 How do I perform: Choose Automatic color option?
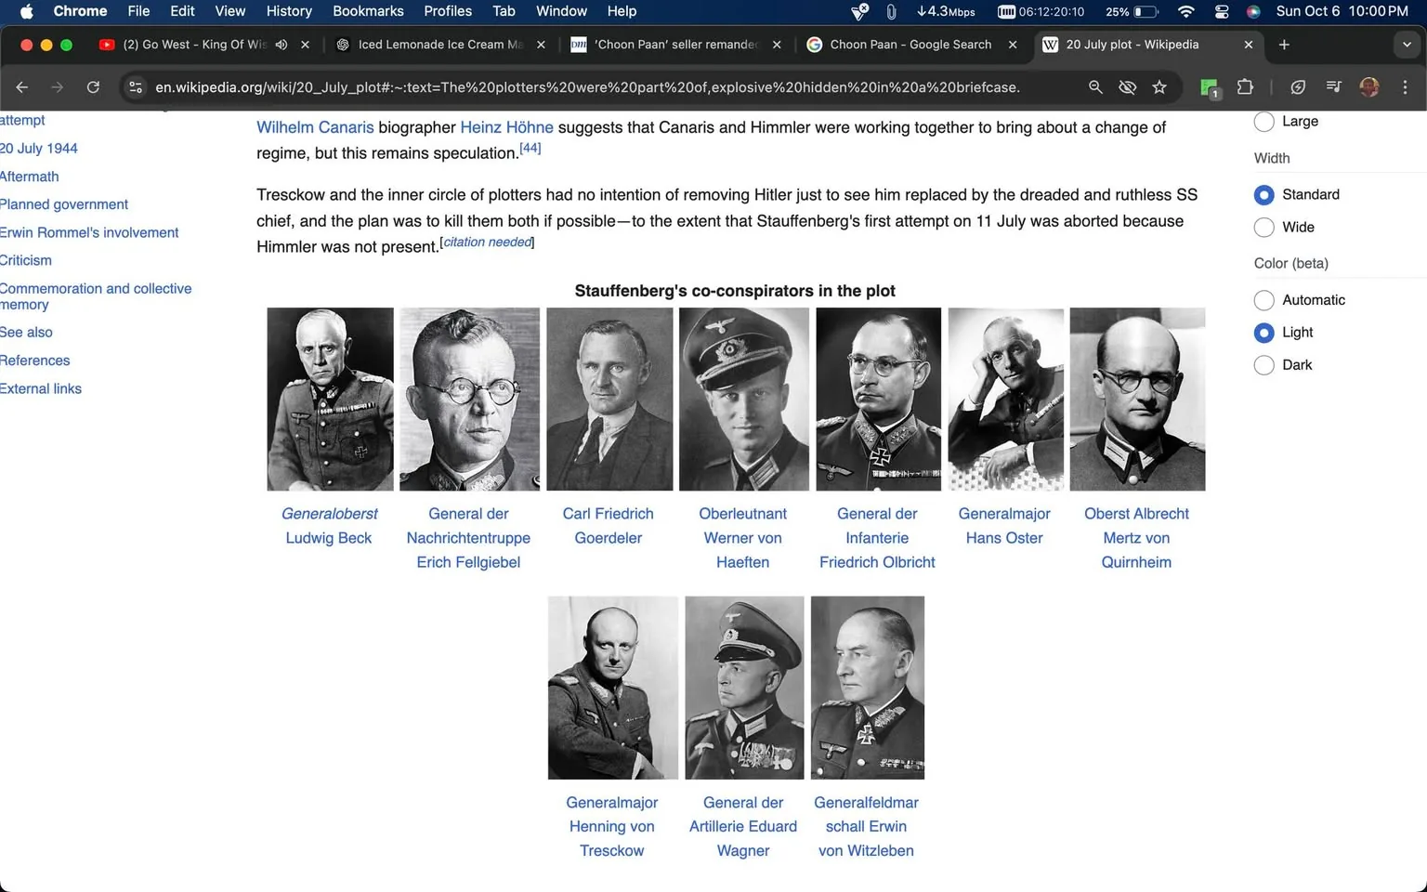point(1263,299)
